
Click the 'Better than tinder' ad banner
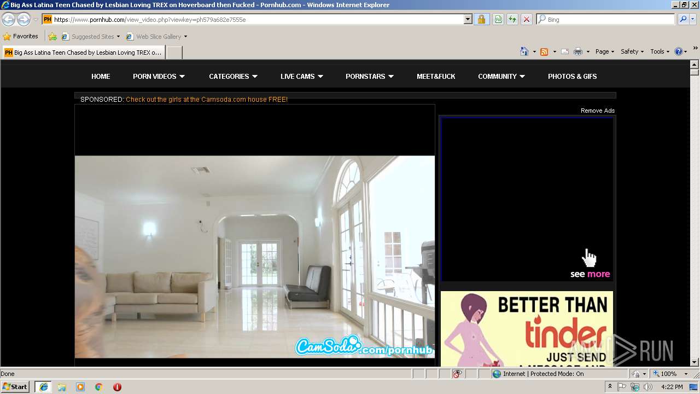pos(527,329)
